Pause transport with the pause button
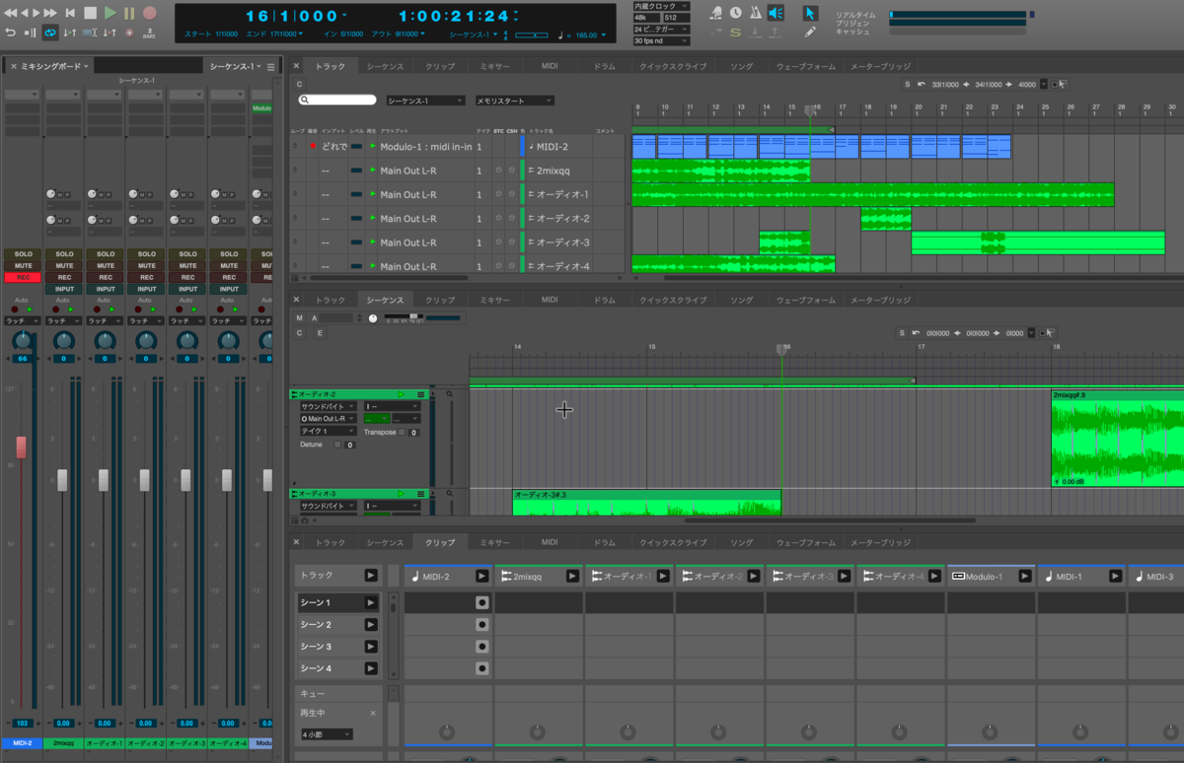This screenshot has height=763, width=1184. (x=129, y=13)
